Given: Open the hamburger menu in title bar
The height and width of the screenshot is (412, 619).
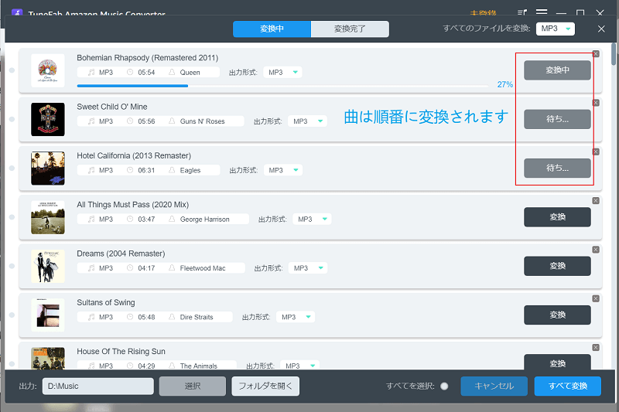Looking at the screenshot, I should click(x=542, y=12).
